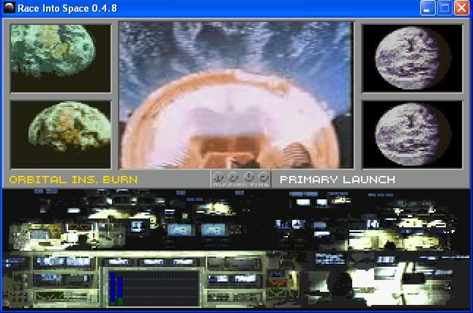Click the fourth dial of the mission time clock
The width and height of the screenshot is (473, 313).
point(264,177)
